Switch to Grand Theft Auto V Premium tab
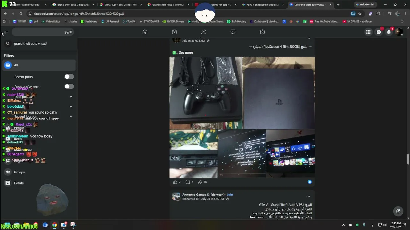 (168, 5)
